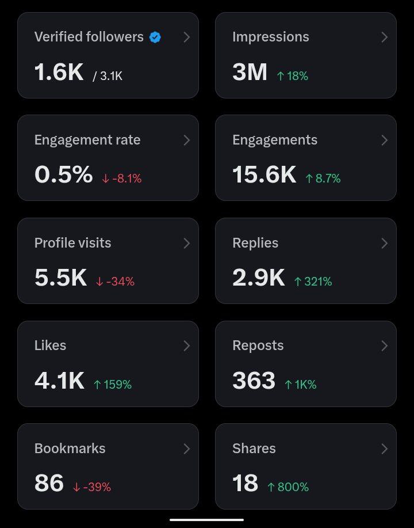Click the 0.5% engagement rate value
Screen dimensions: 414x528
pyautogui.click(x=63, y=174)
